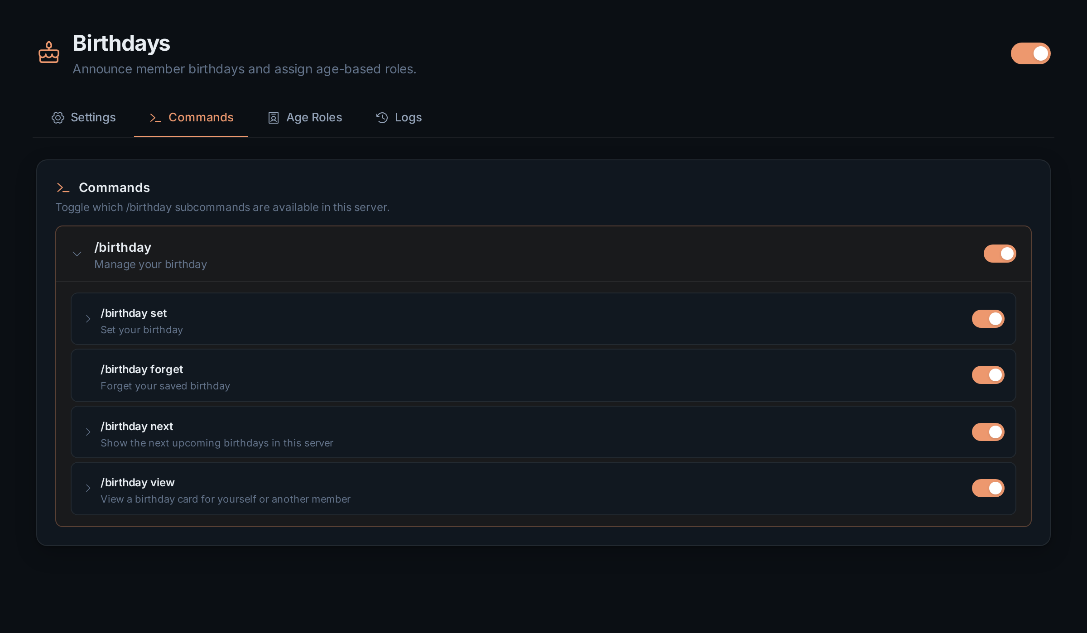1087x633 pixels.
Task: Switch to the Age Roles tab
Action: [x=305, y=118]
